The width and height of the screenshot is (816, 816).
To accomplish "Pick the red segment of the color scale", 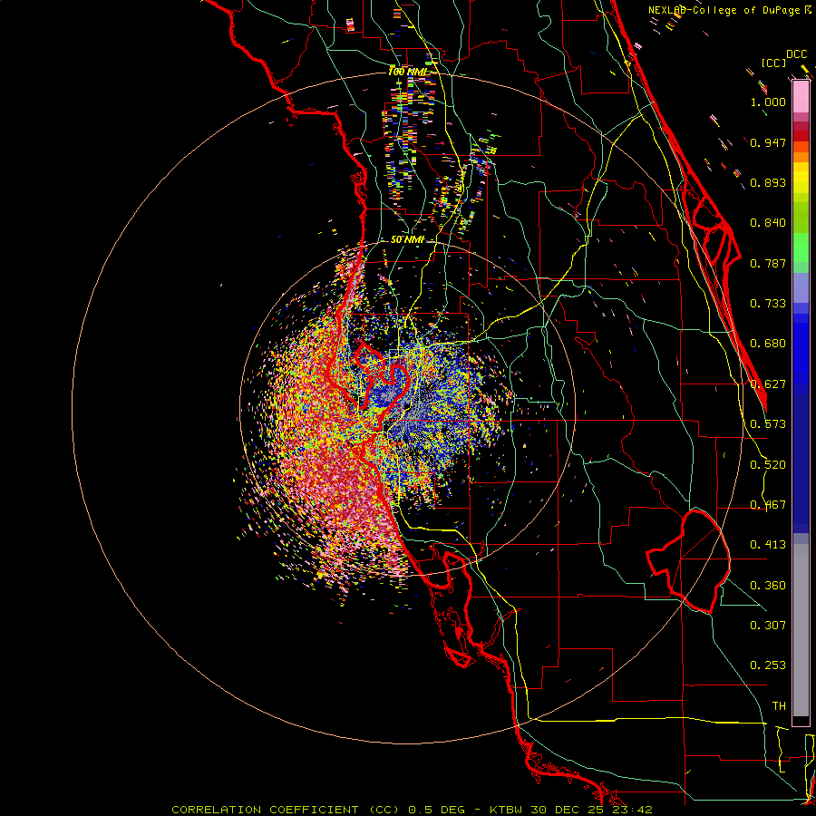I will tap(801, 136).
